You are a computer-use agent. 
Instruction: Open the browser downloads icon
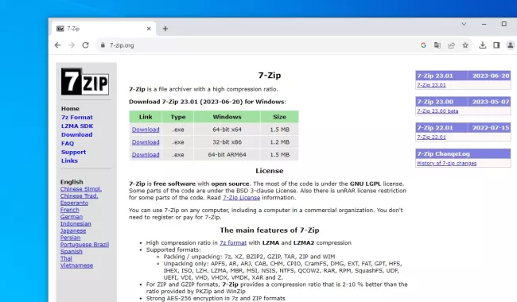pos(482,45)
